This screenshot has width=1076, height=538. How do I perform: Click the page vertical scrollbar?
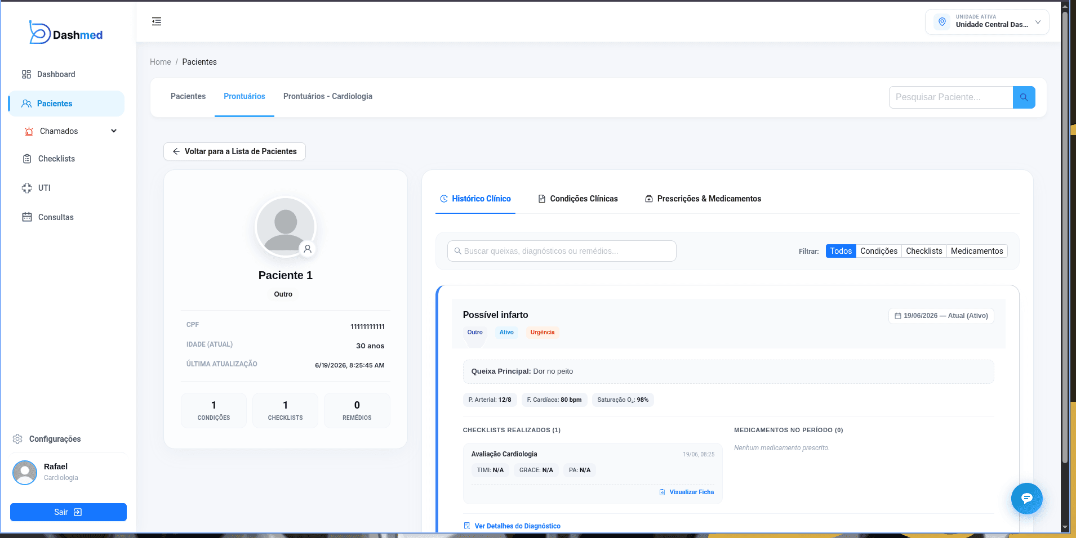click(1065, 236)
